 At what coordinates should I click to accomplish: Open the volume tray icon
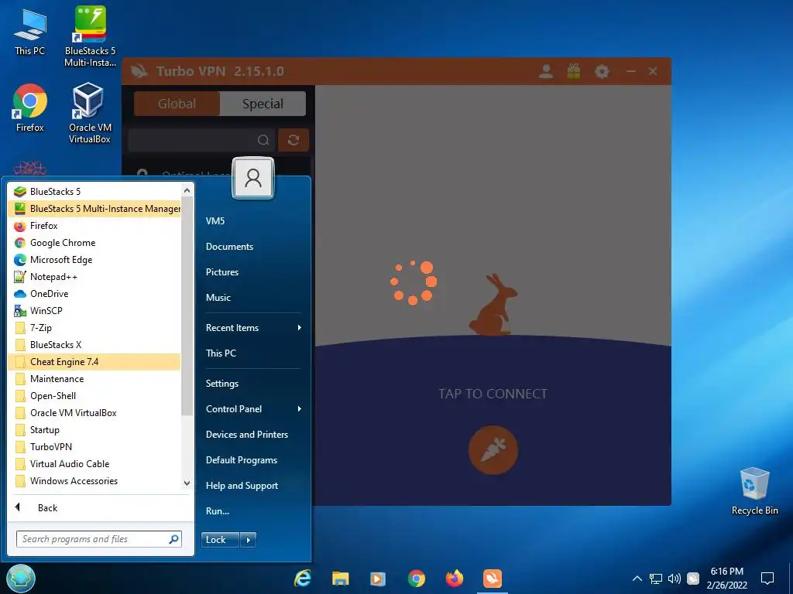coord(675,579)
